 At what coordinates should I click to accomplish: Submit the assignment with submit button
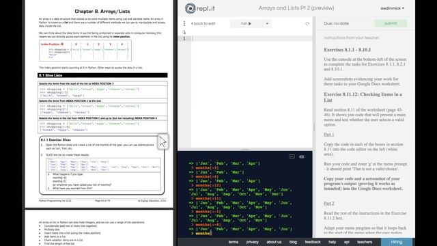[x=391, y=23]
